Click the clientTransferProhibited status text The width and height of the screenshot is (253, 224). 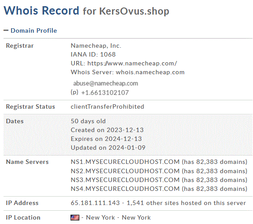coord(108,106)
